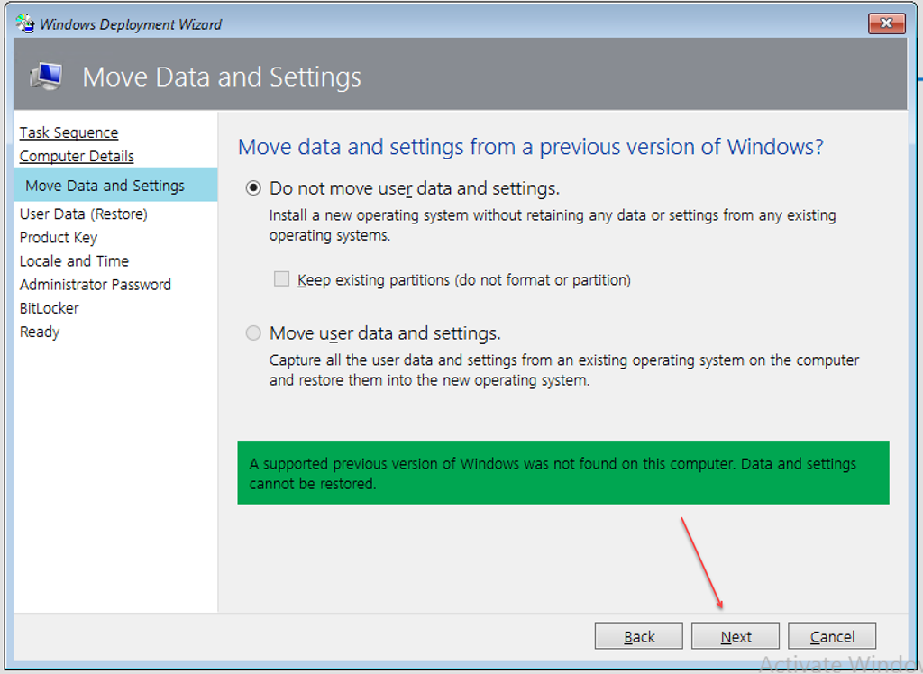This screenshot has height=674, width=923.
Task: Click the Windows Deployment Wizard title bar icon
Action: click(25, 23)
